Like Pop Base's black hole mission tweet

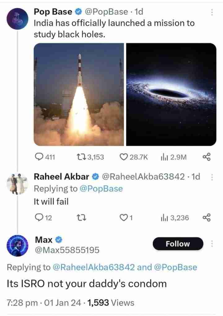(x=123, y=156)
